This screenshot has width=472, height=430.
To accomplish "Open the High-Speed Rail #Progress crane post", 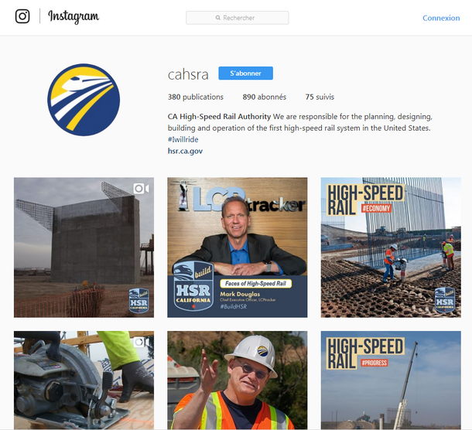I will pyautogui.click(x=391, y=380).
